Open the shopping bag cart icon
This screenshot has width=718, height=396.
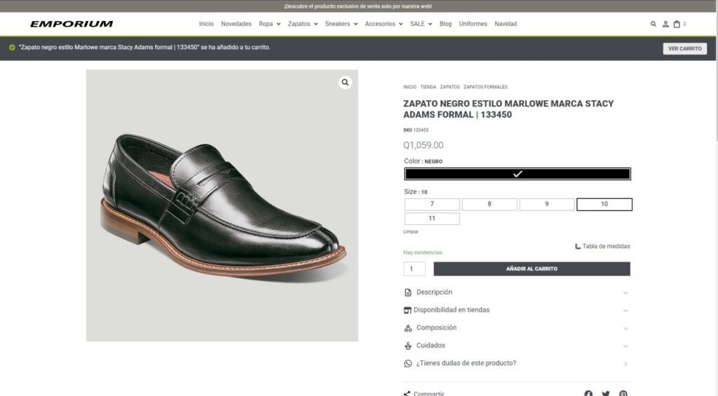[x=677, y=24]
